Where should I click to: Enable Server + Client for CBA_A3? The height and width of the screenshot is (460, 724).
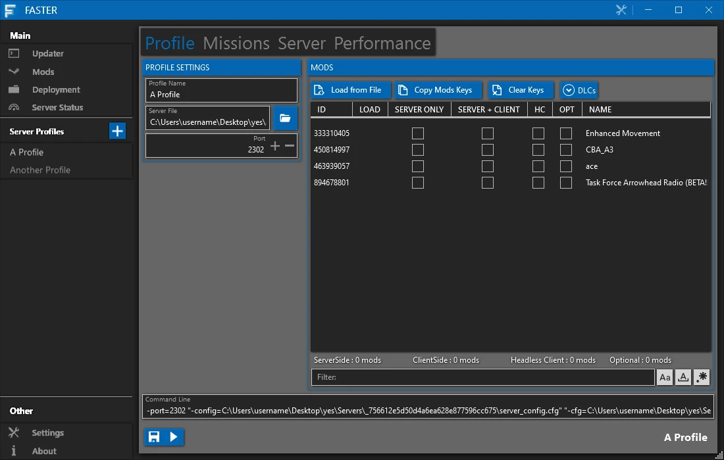pos(488,150)
